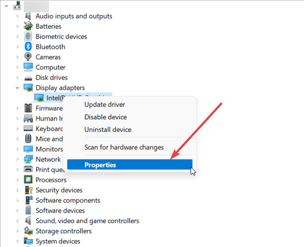Click the Audio inputs and outputs speaker icon
Image resolution: width=304 pixels, height=247 pixels.
point(29,16)
